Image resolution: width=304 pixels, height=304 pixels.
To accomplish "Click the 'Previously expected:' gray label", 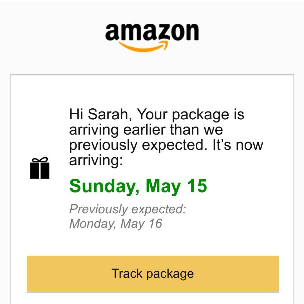I will [x=128, y=209].
